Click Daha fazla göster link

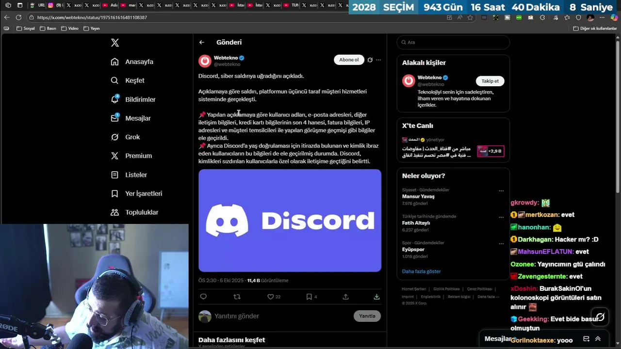pos(421,271)
